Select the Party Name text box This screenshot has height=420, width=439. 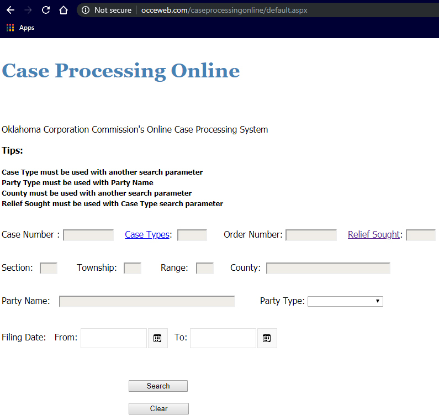pos(147,301)
